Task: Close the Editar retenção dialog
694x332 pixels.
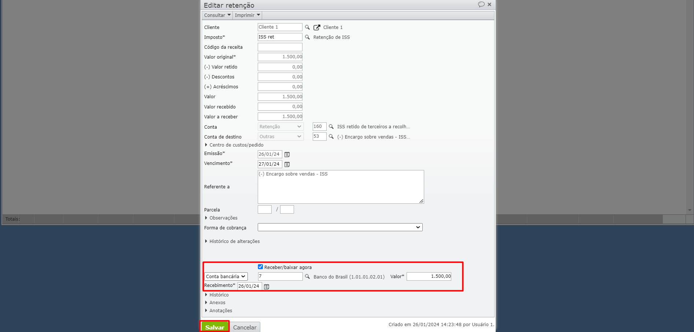Action: [489, 4]
